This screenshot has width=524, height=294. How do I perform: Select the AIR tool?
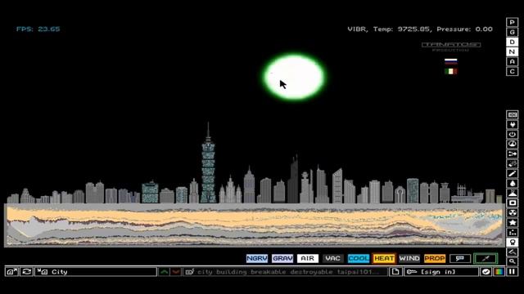(308, 258)
